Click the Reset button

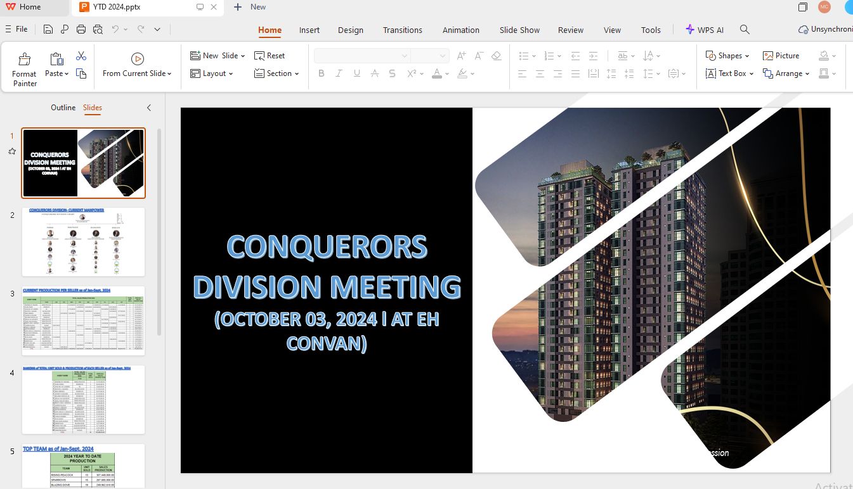click(270, 56)
